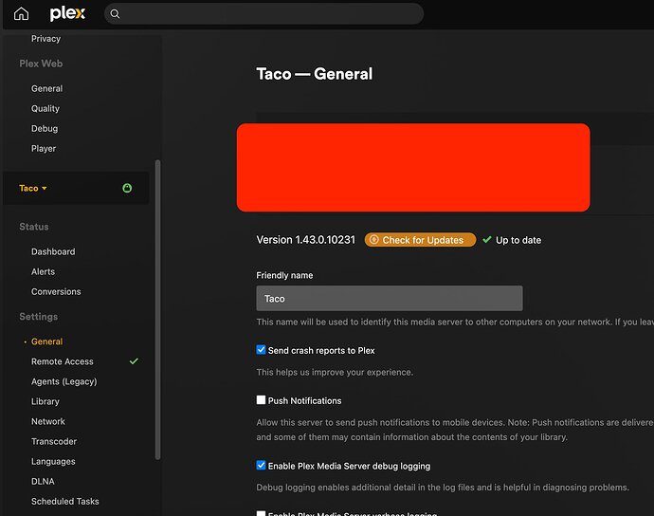The height and width of the screenshot is (516, 654).
Task: Open Transcoder settings in sidebar
Action: pyautogui.click(x=54, y=442)
